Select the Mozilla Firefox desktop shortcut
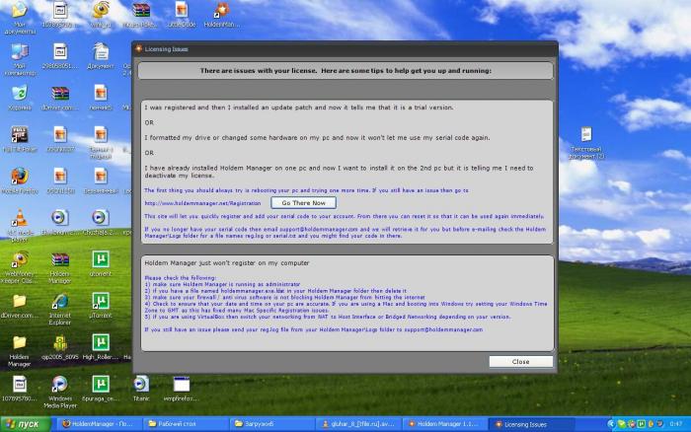 (x=20, y=180)
